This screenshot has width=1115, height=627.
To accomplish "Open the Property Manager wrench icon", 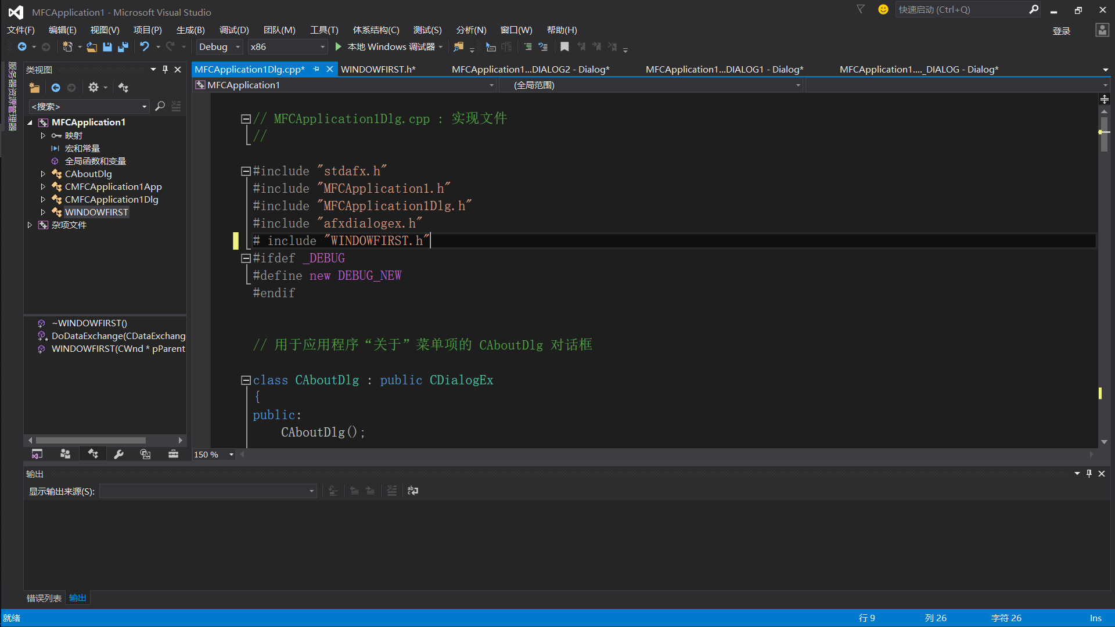I will (x=119, y=455).
